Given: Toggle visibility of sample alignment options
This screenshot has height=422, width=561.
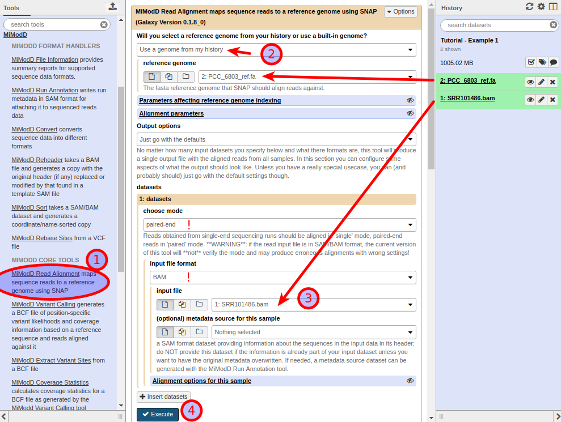Looking at the screenshot, I should point(410,381).
